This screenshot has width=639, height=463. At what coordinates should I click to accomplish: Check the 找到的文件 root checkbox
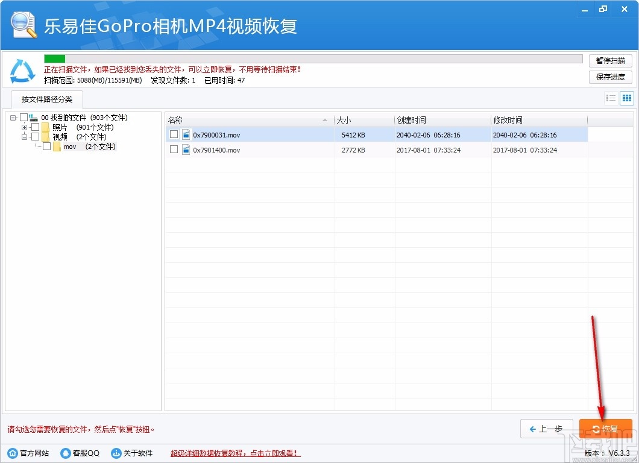(24, 118)
